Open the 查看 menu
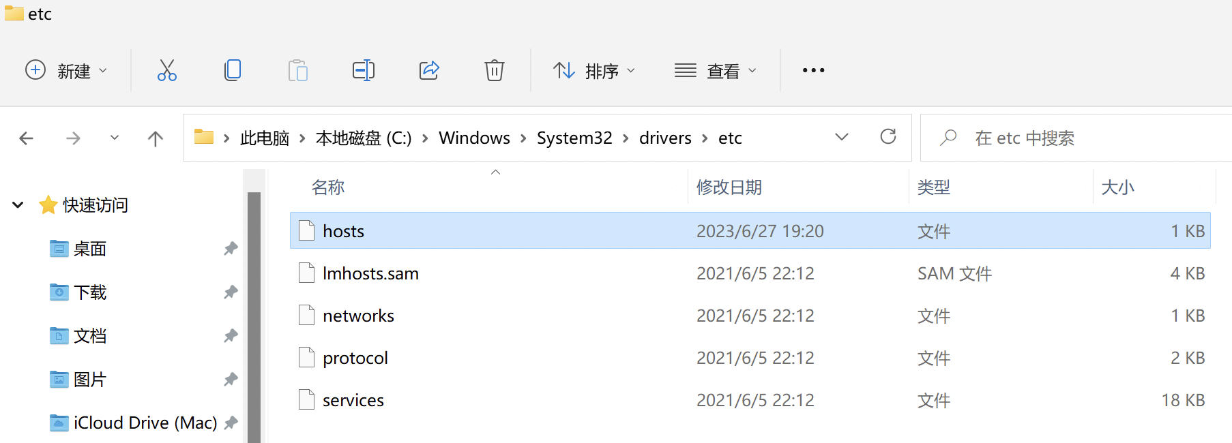The width and height of the screenshot is (1232, 443). coord(716,70)
